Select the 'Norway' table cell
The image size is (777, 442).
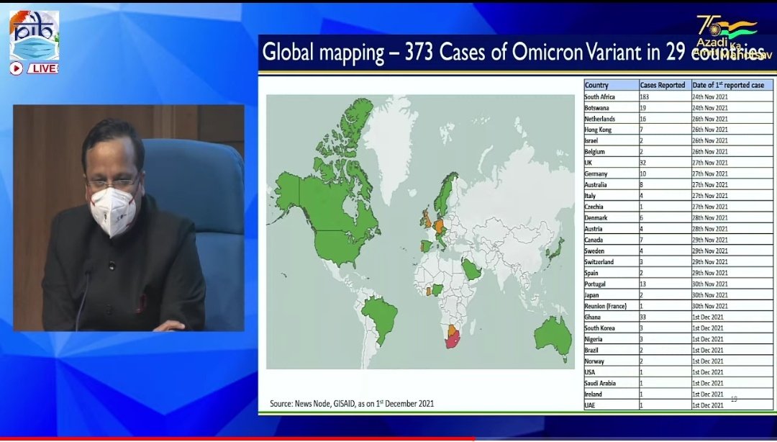tap(612, 361)
